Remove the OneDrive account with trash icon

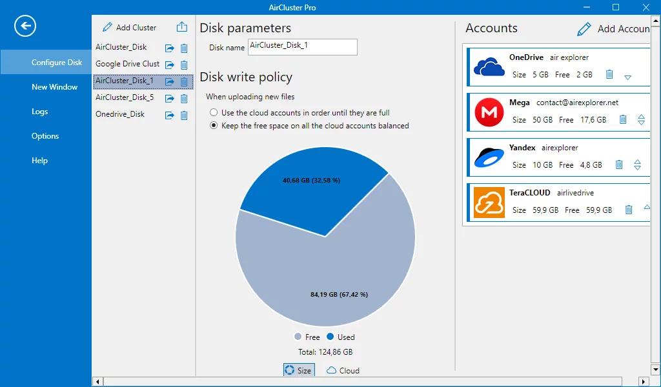click(609, 75)
